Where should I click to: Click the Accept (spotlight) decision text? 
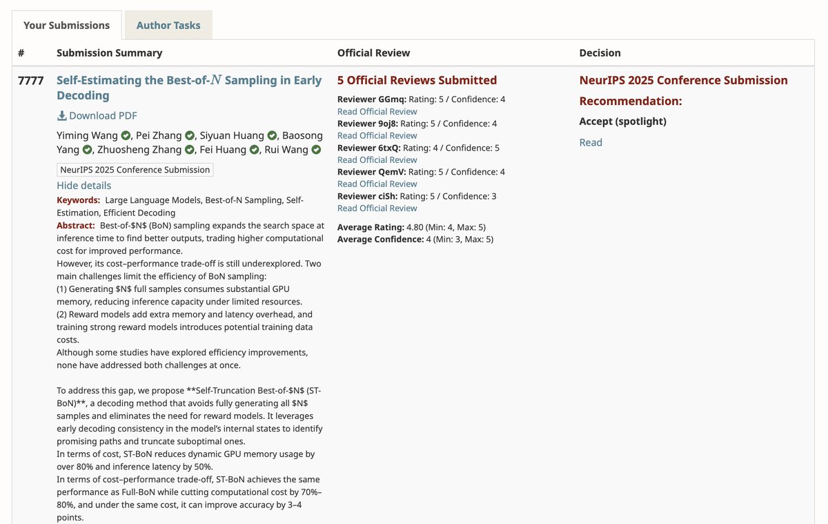622,122
